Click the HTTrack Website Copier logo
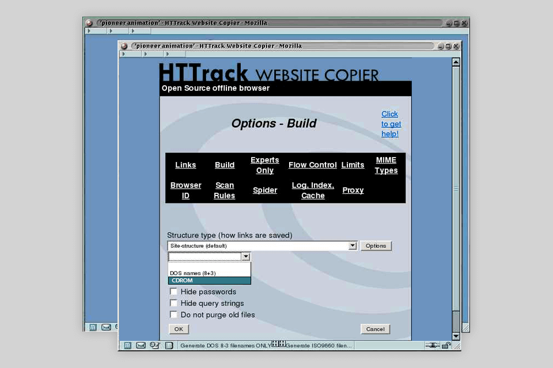Viewport: 553px width, 368px height. tap(269, 72)
